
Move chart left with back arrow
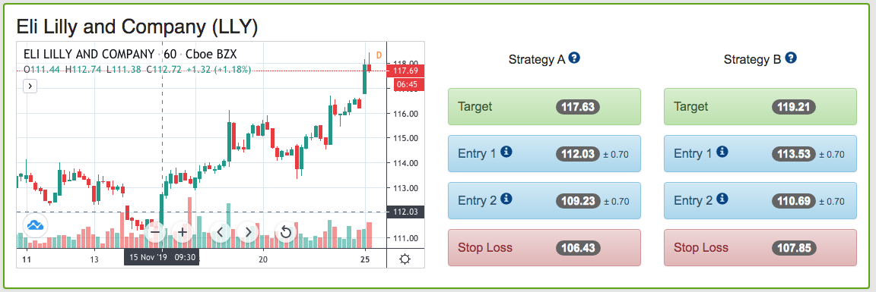(220, 232)
